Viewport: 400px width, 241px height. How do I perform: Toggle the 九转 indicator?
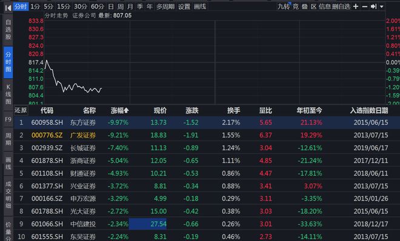pyautogui.click(x=284, y=7)
